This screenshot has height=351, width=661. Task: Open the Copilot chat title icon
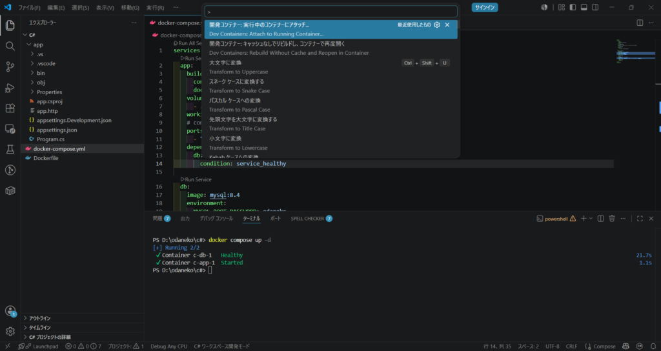click(544, 7)
